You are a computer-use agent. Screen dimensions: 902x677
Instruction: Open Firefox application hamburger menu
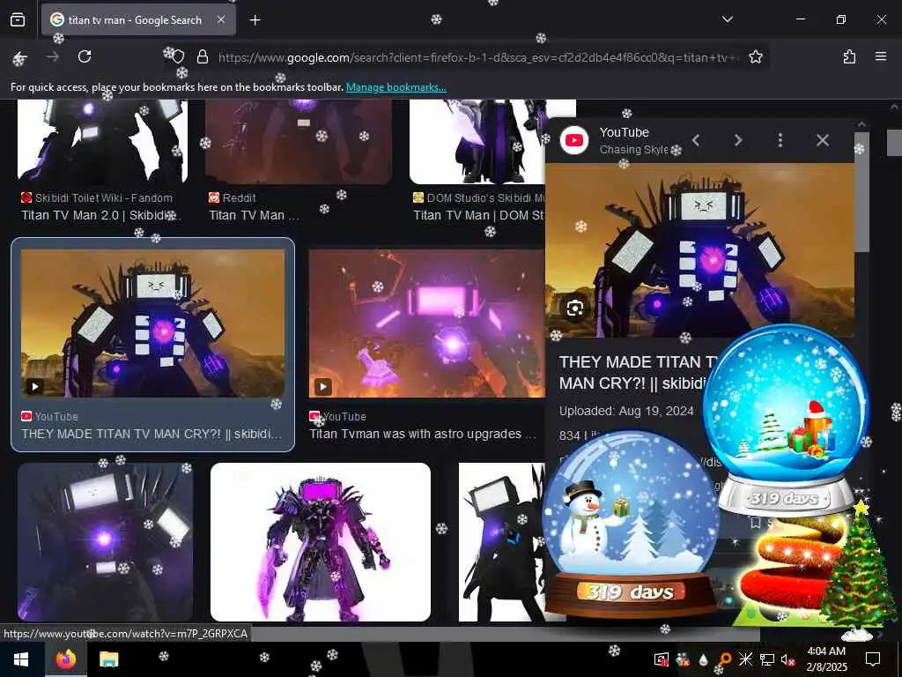click(881, 56)
